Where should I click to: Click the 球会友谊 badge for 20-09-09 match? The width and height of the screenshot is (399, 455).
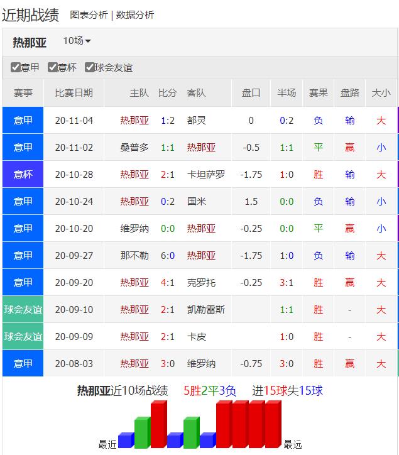pos(23,337)
